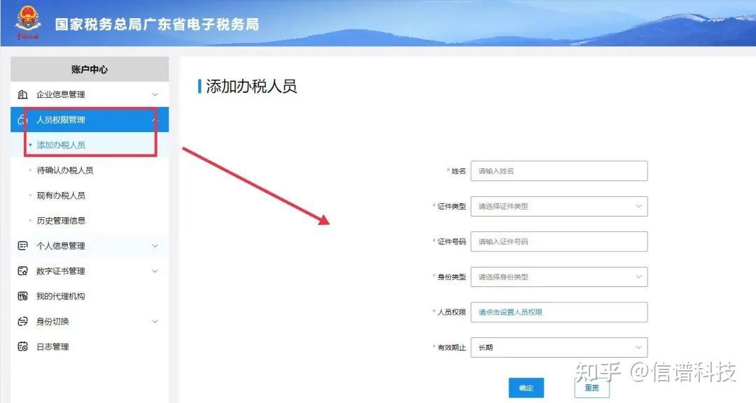Open the 证件类型 dropdown
The image size is (756, 403).
559,206
